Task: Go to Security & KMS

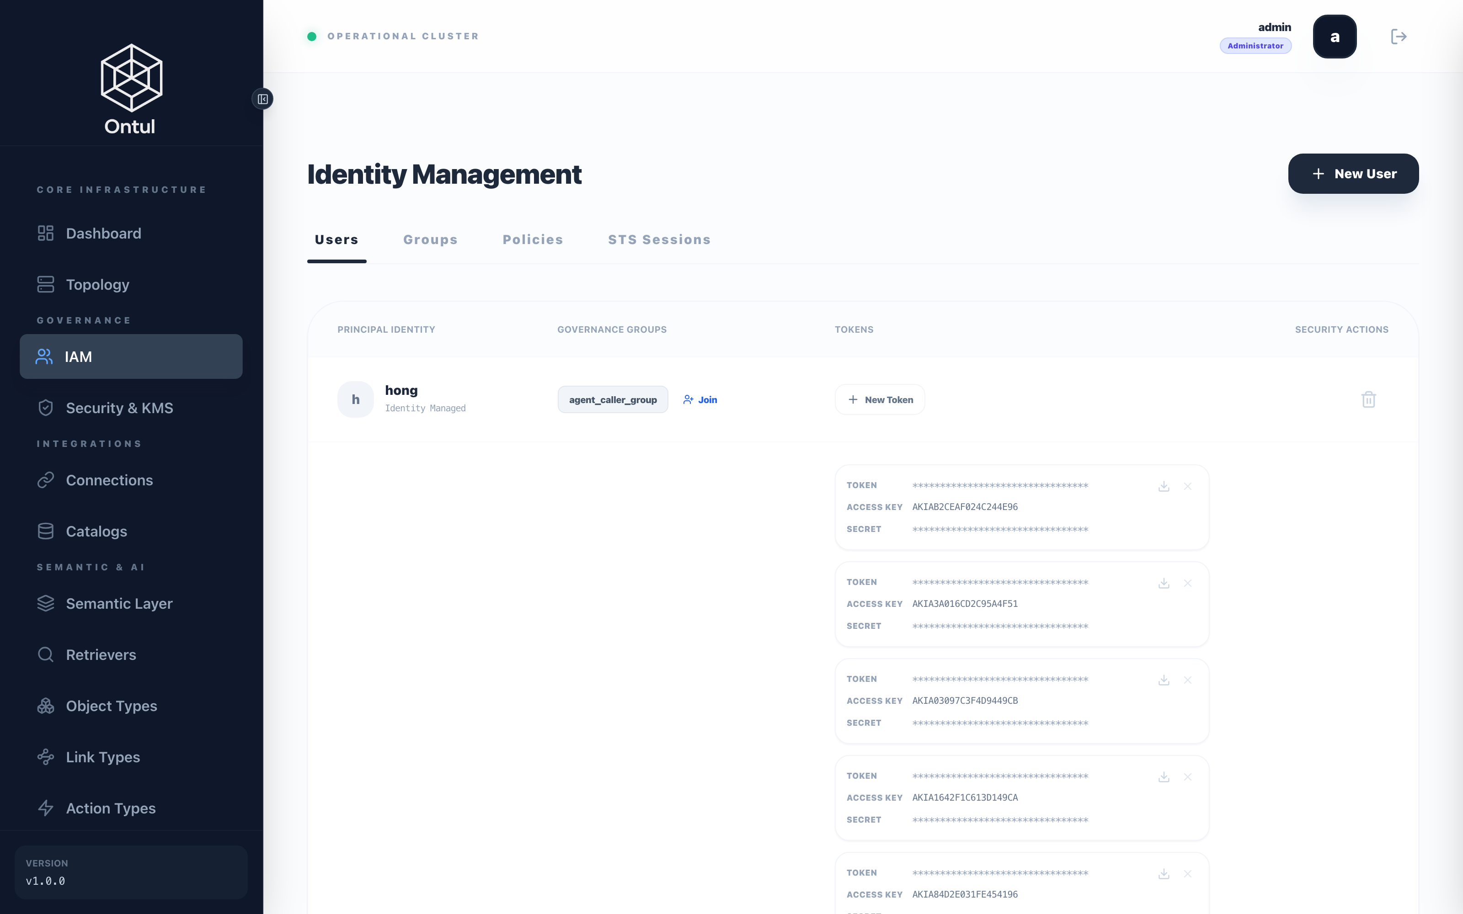Action: (131, 408)
